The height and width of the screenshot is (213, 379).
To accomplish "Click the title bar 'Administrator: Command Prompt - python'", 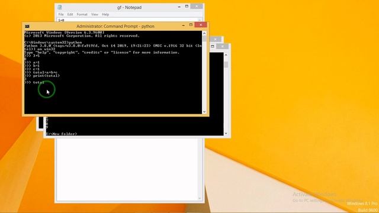I will (115, 26).
